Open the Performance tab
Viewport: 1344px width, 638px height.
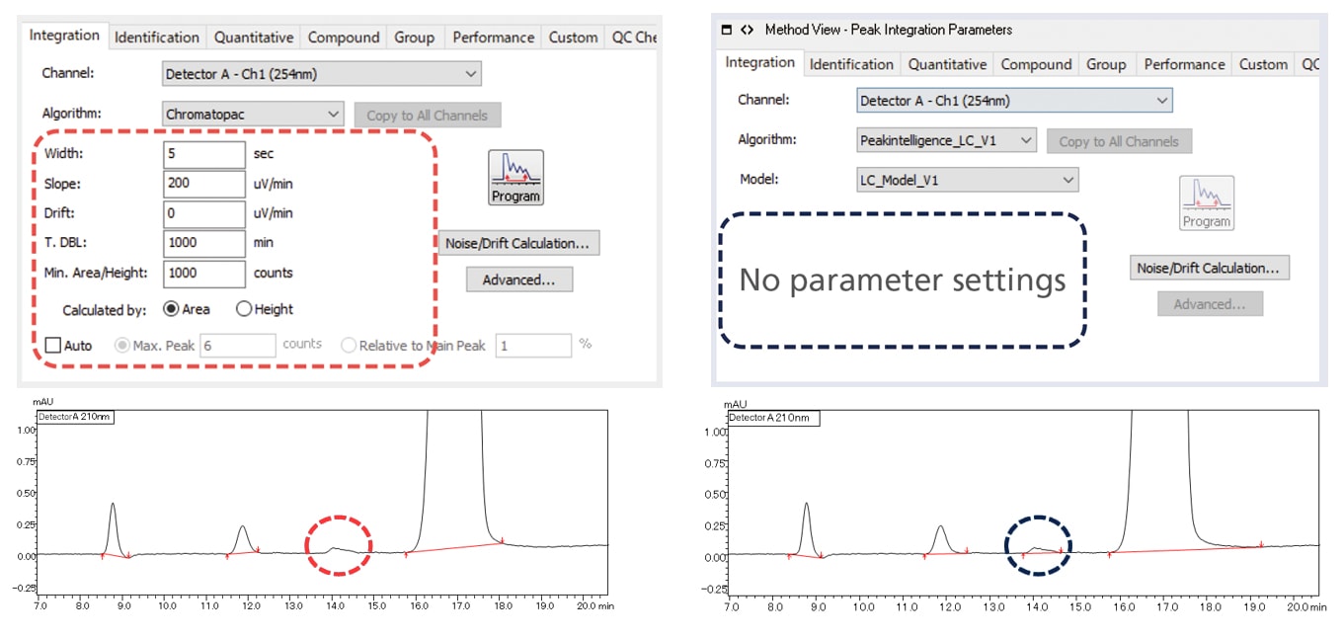(493, 37)
